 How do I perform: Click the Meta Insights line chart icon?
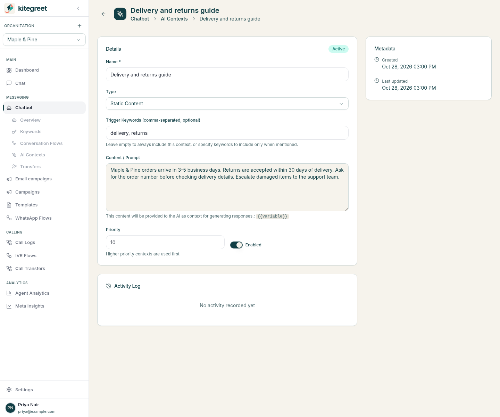point(9,306)
